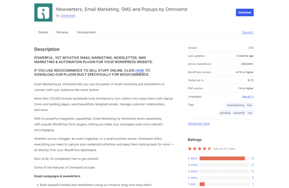Screen dimensions: 289x188
Task: Click the 5 stars rating bar
Action: [x=224, y=158]
